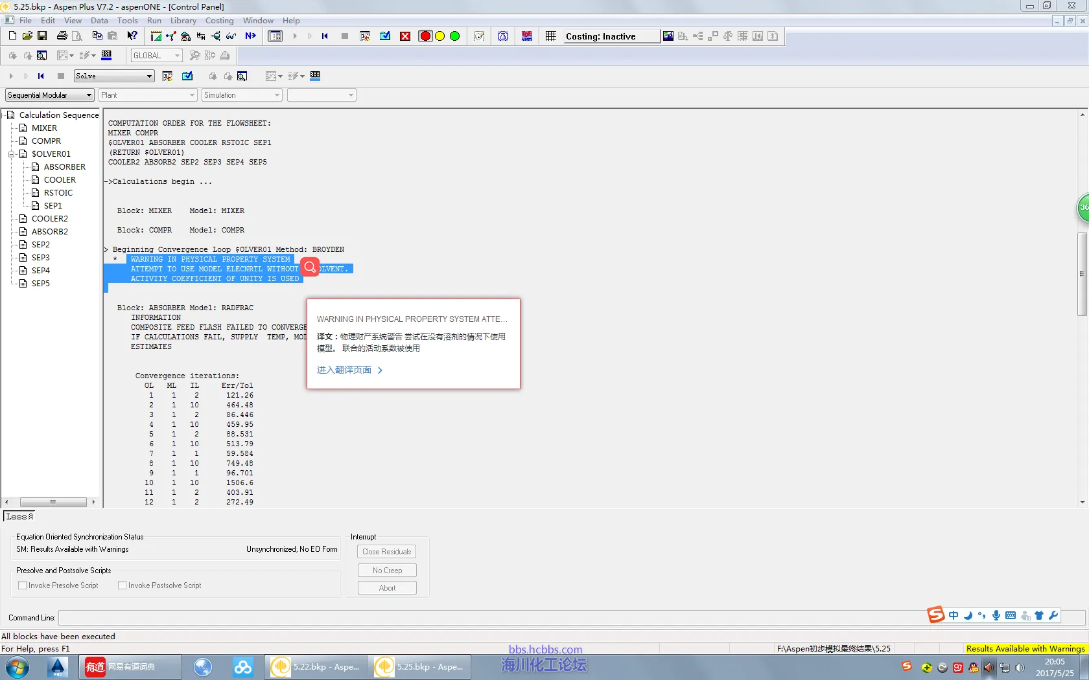The height and width of the screenshot is (680, 1089).
Task: Click the Close Residuals button
Action: tap(387, 552)
